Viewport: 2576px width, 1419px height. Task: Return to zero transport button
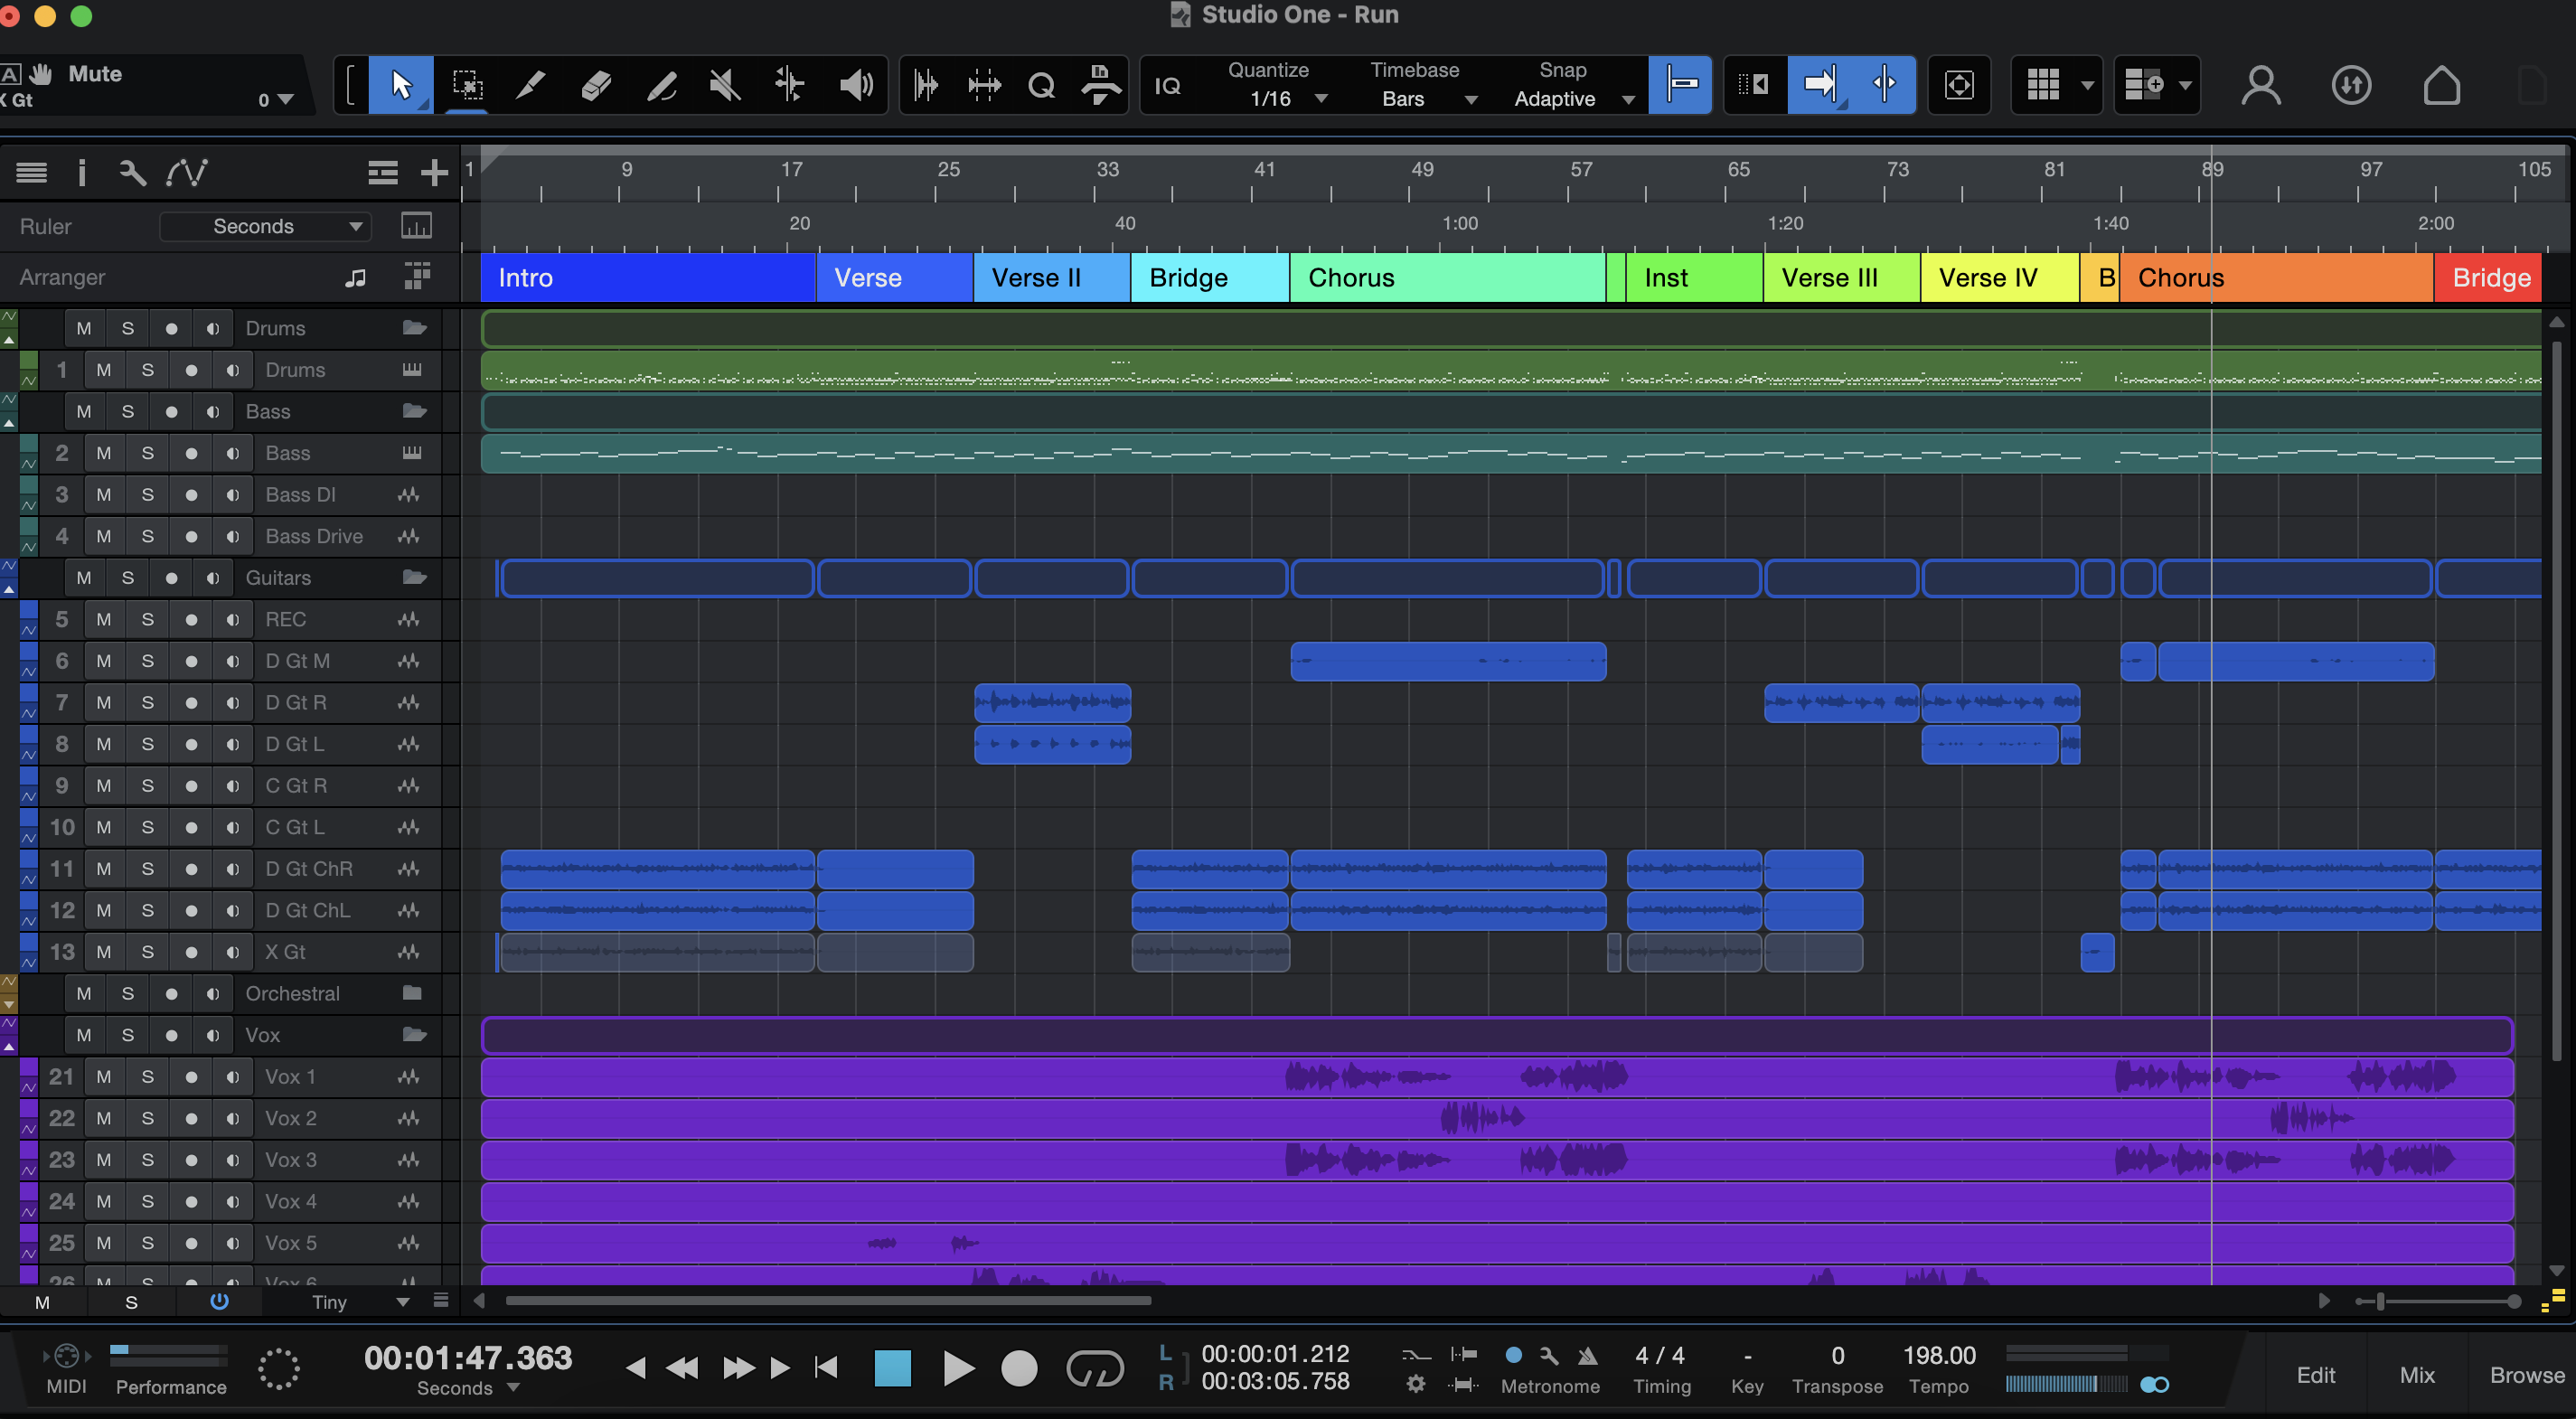[826, 1367]
